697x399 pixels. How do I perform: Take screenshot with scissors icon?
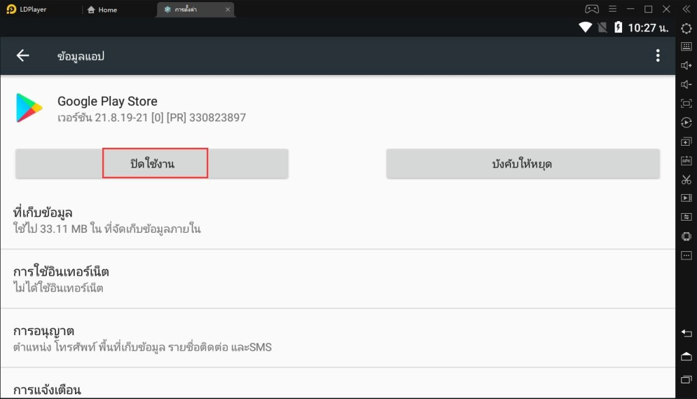pyautogui.click(x=686, y=180)
